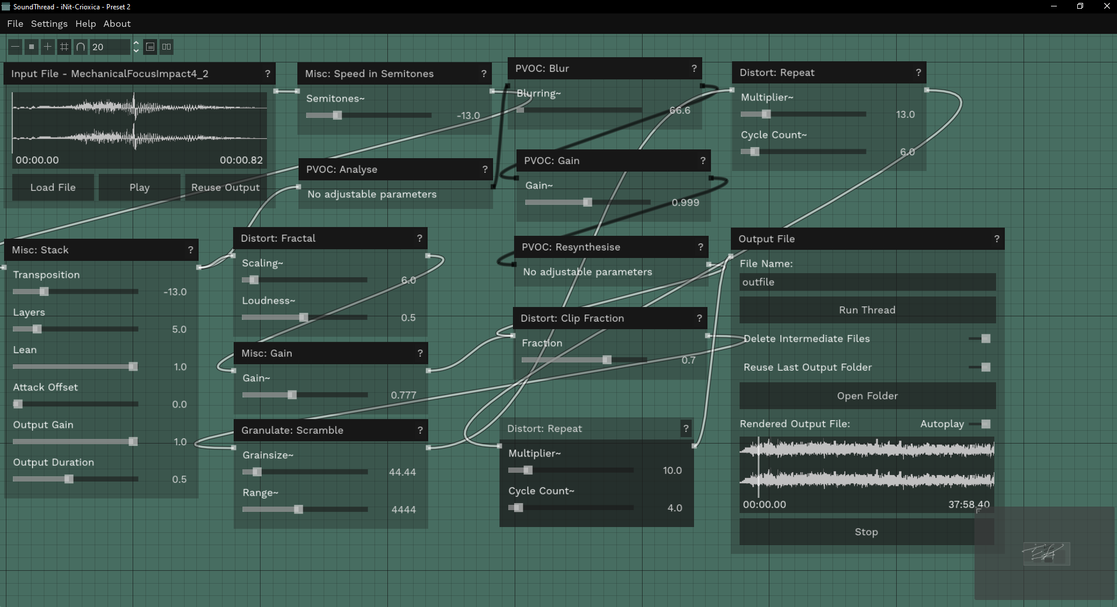Play the input file
The image size is (1117, 607).
coord(140,187)
